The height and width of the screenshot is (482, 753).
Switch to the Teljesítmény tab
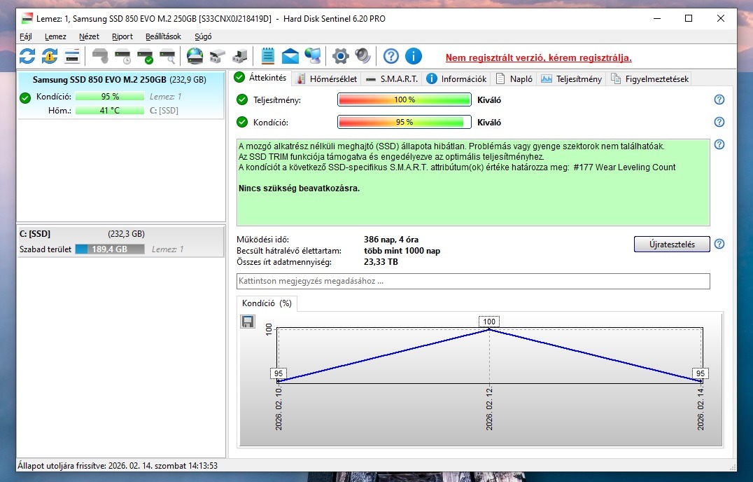click(x=572, y=78)
